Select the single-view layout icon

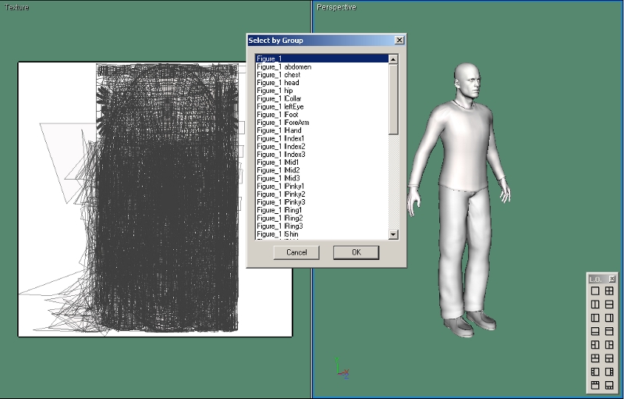click(x=595, y=291)
